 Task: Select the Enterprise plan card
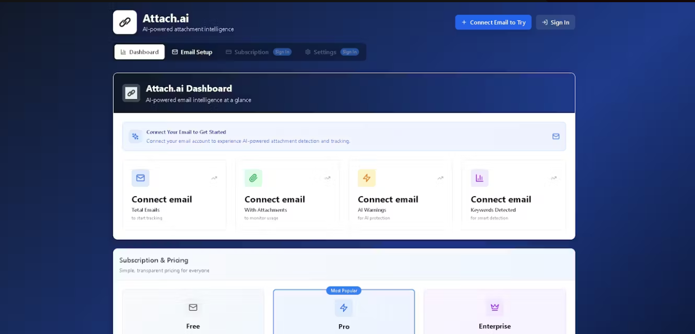[x=495, y=312]
